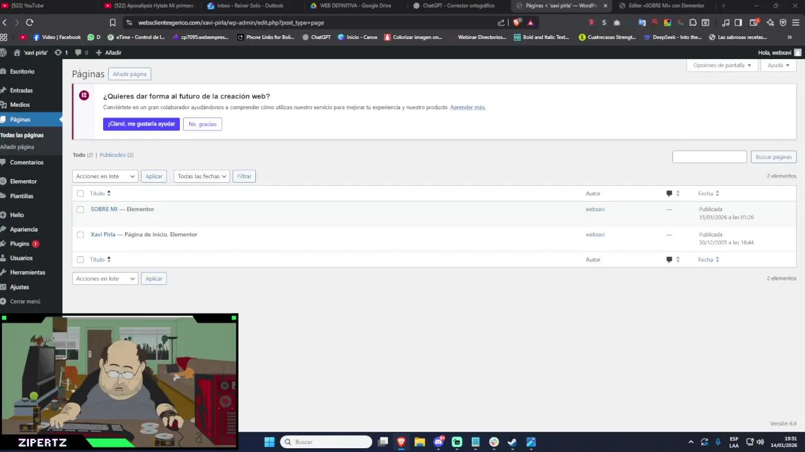Open the Entradas menu in the sidebar
The width and height of the screenshot is (805, 452).
(x=21, y=90)
